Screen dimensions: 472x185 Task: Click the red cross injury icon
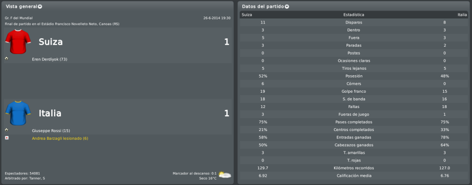[x=6, y=138]
